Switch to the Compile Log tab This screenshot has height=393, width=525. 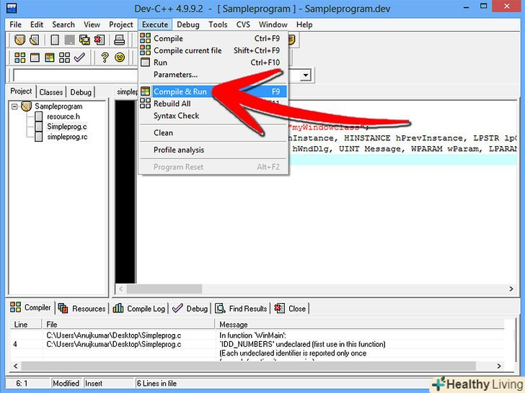pos(139,309)
